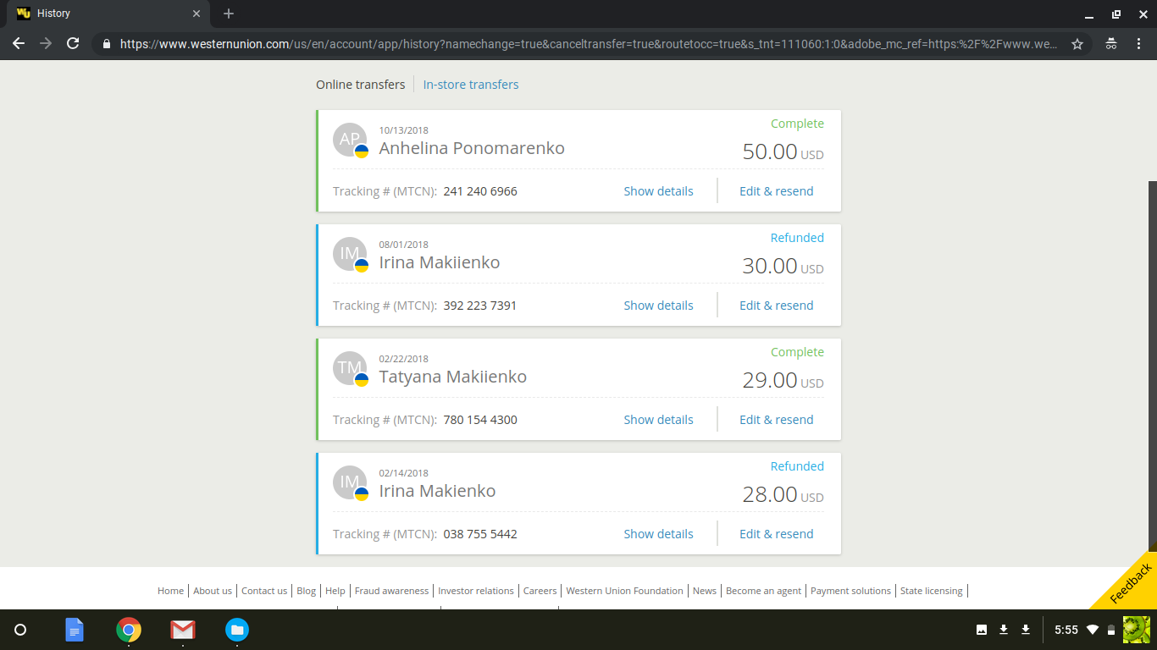Open footer Home link

[170, 591]
